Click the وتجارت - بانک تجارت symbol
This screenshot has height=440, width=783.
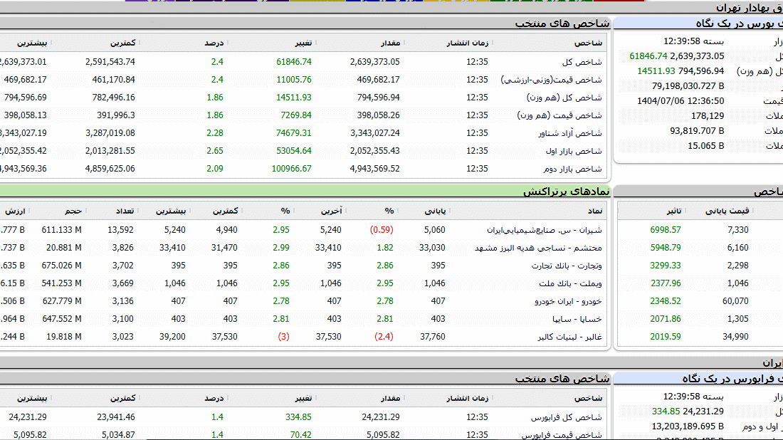pos(567,266)
